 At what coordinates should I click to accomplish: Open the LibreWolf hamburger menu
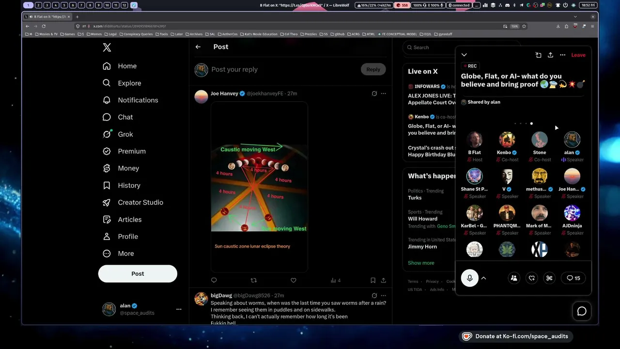pos(592,26)
